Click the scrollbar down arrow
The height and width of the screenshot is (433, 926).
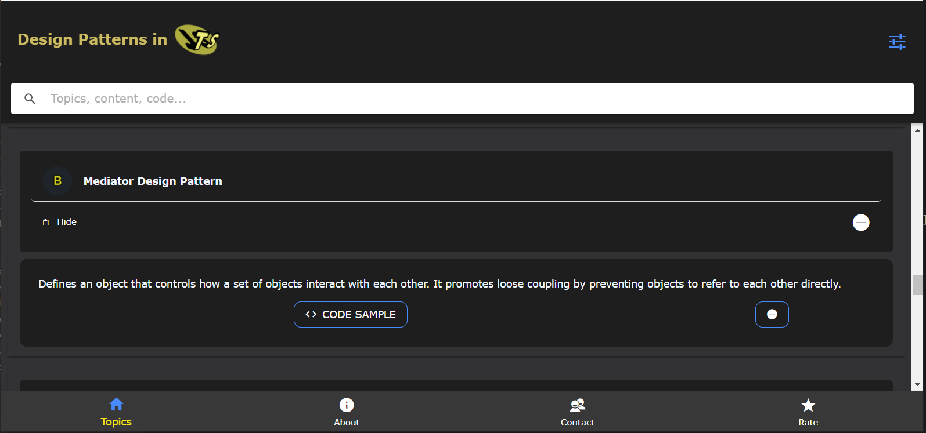917,385
